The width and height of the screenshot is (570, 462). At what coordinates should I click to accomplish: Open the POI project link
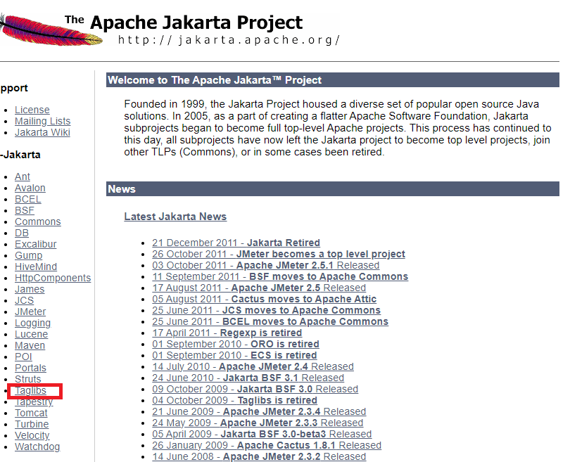pos(23,357)
